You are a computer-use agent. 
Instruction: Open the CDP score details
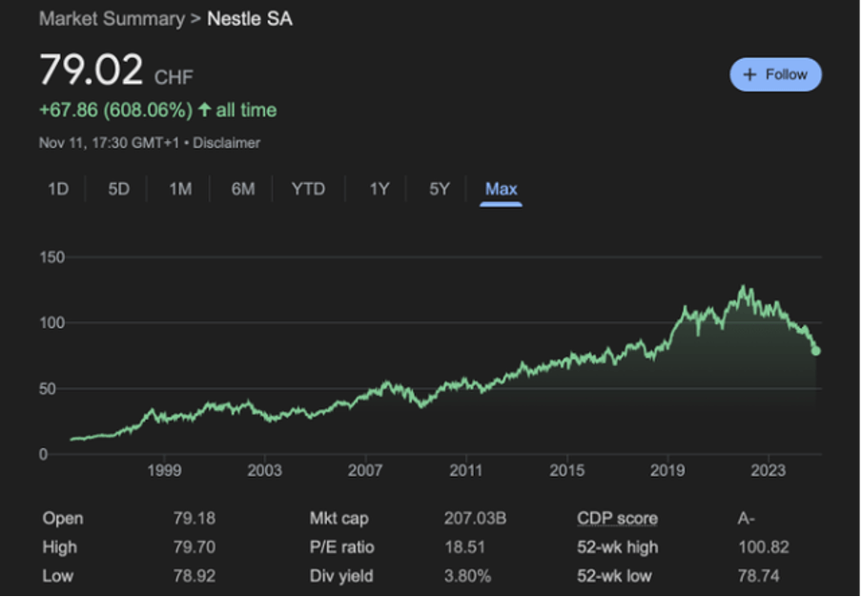(618, 518)
